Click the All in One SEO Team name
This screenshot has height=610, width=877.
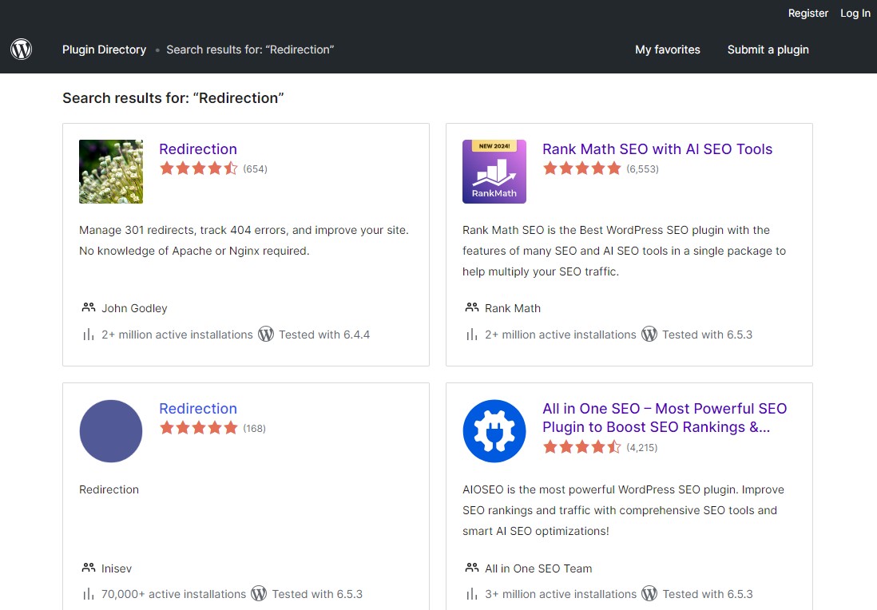tap(538, 568)
